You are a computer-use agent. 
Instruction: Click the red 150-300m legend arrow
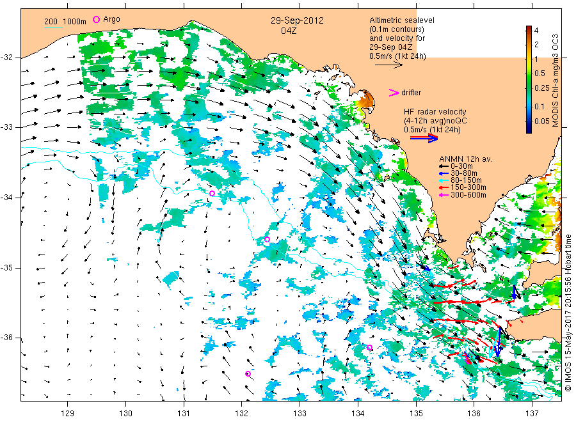click(x=444, y=188)
